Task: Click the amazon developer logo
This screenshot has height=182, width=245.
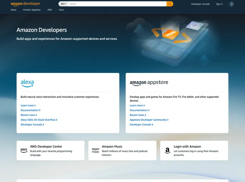Action: 26,4
